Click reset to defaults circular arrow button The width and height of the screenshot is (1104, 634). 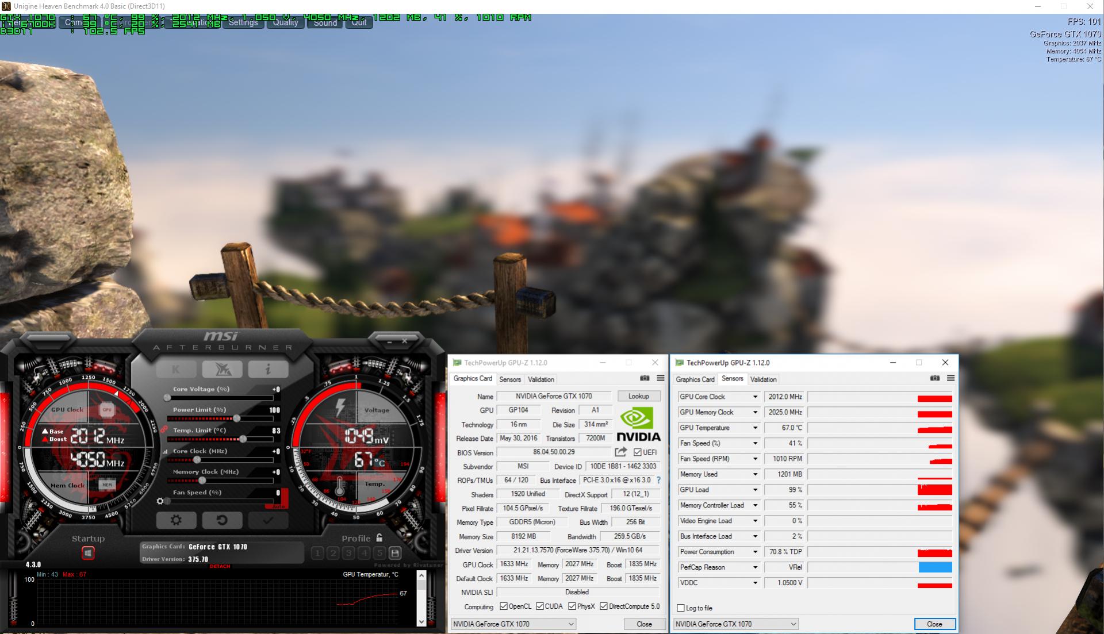[x=221, y=520]
